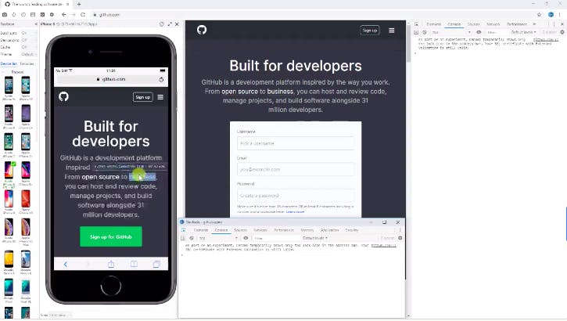Rotate the iPhone 8 device view
Viewport: 567px width, 321px height.
coord(162,24)
